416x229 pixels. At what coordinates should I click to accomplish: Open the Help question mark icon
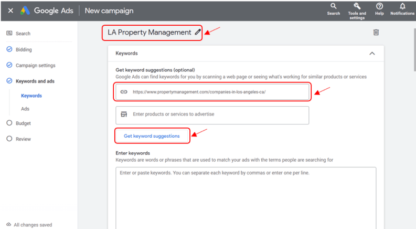379,6
